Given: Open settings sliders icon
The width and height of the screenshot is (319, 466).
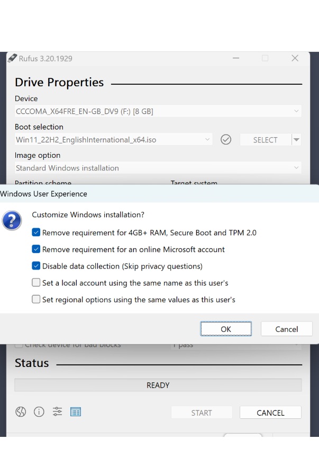Looking at the screenshot, I should click(x=57, y=412).
